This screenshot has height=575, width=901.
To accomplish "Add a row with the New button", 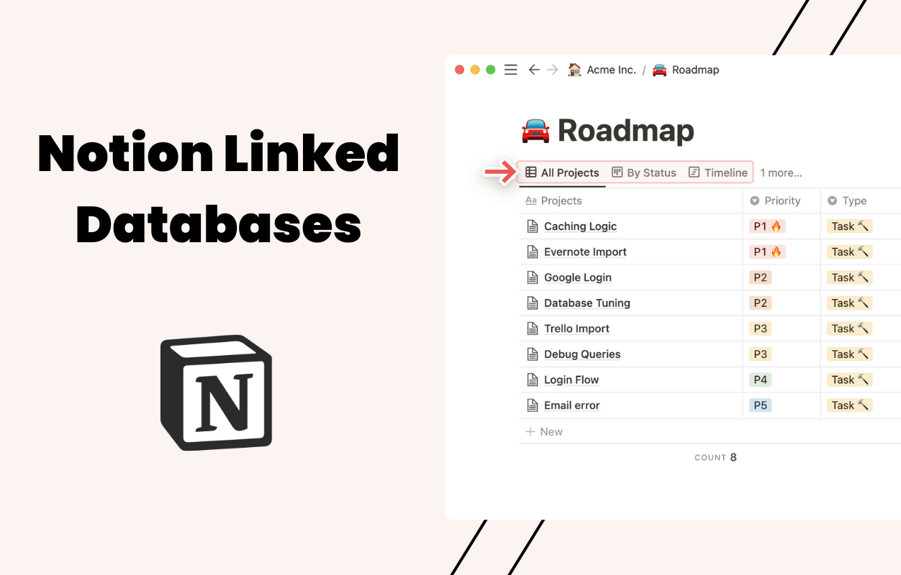I will click(544, 431).
